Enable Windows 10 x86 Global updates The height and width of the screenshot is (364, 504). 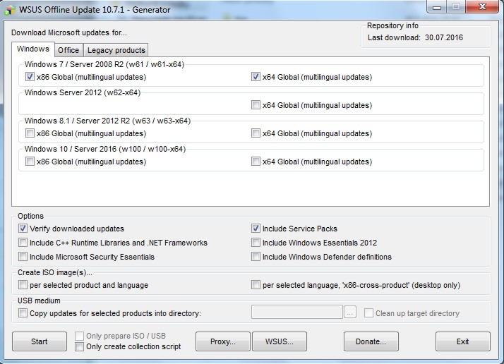click(x=30, y=162)
